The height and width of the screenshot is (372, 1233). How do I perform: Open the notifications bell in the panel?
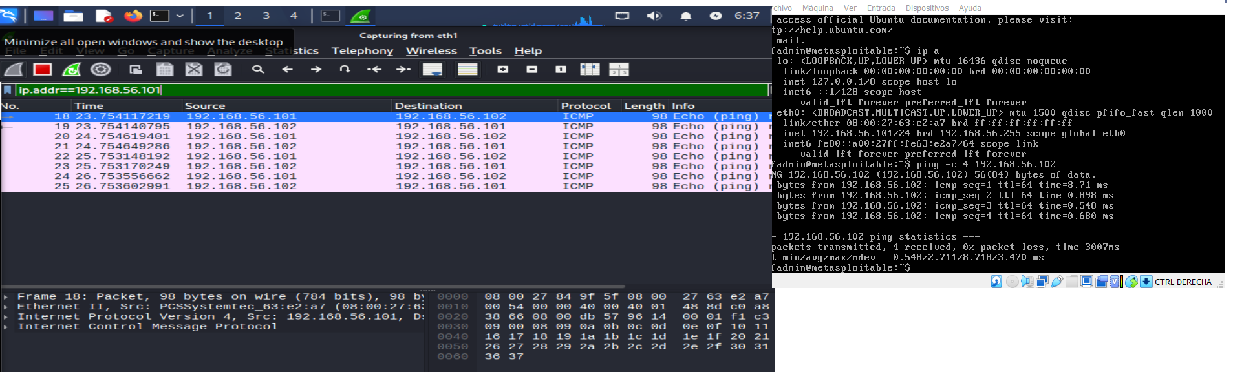[x=685, y=15]
